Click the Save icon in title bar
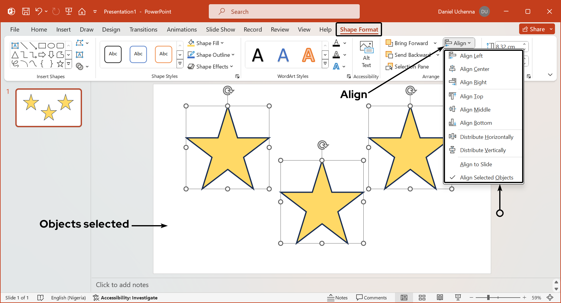 click(26, 11)
